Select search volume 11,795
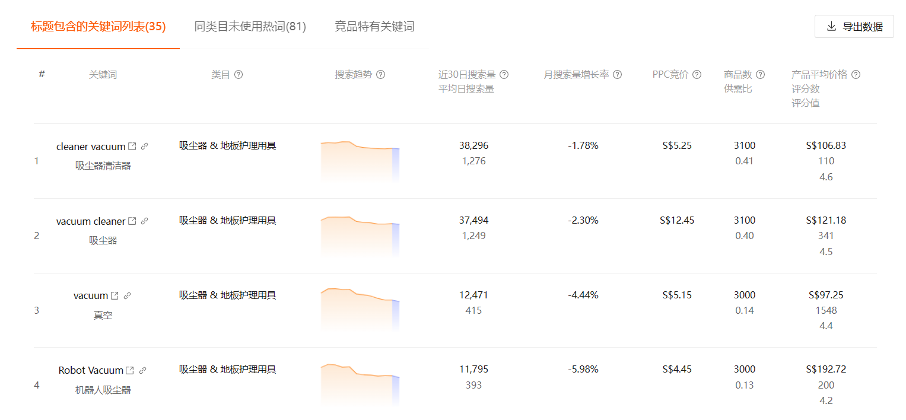The image size is (906, 420). pos(473,370)
